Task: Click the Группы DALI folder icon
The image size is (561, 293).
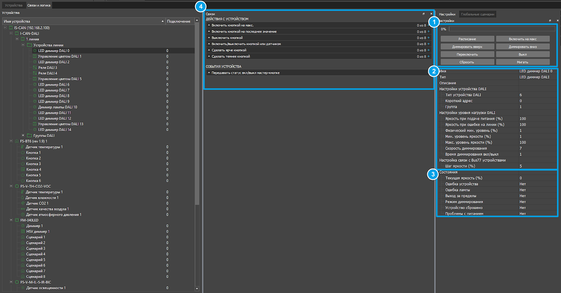Action: tap(29, 135)
